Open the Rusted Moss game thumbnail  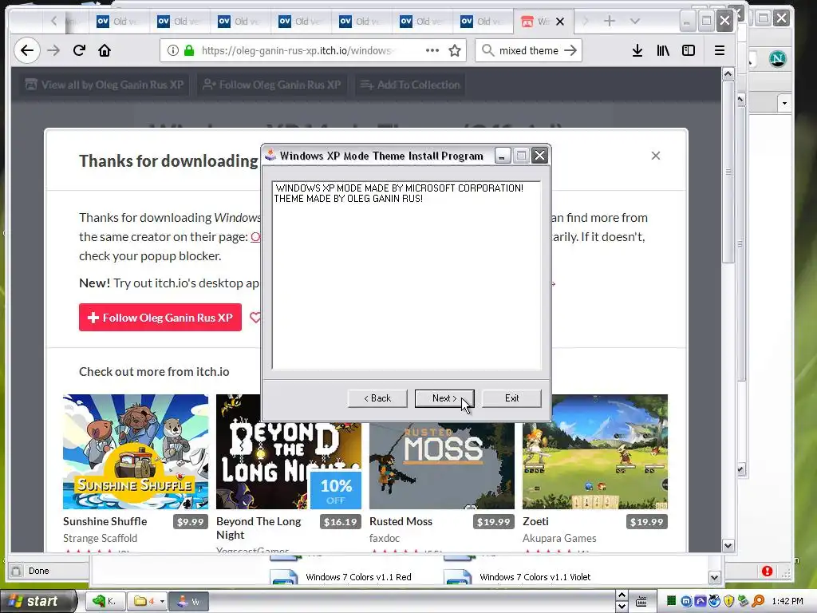442,465
